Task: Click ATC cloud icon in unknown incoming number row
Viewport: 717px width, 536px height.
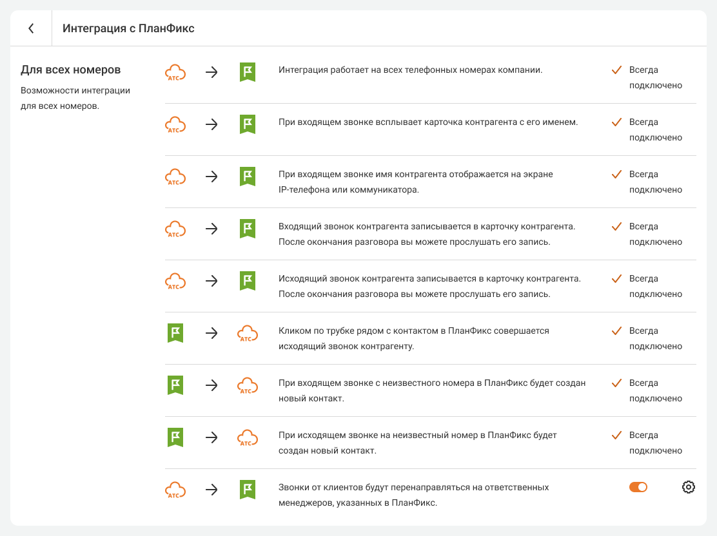Action: [248, 385]
